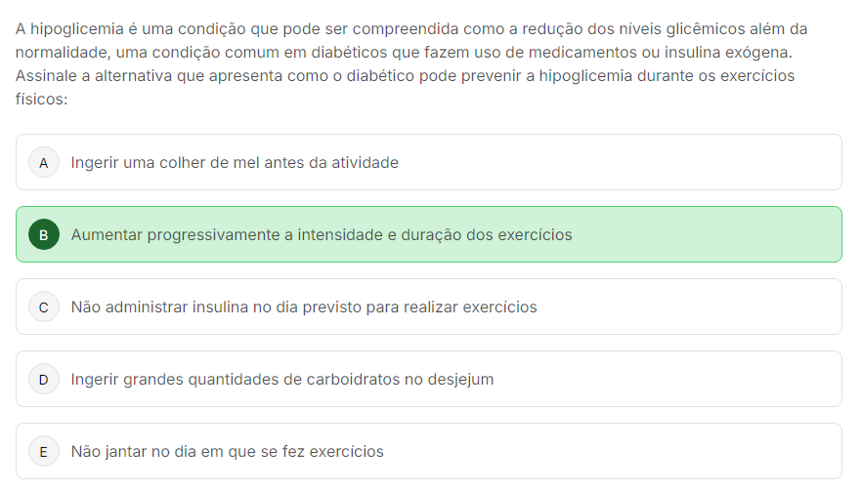Choose the C letter circle
This screenshot has width=862, height=491.
click(x=43, y=307)
